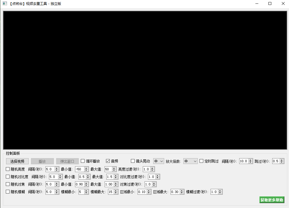Click the green 获取更多帮助 button
The height and width of the screenshot is (208, 289).
(271, 200)
